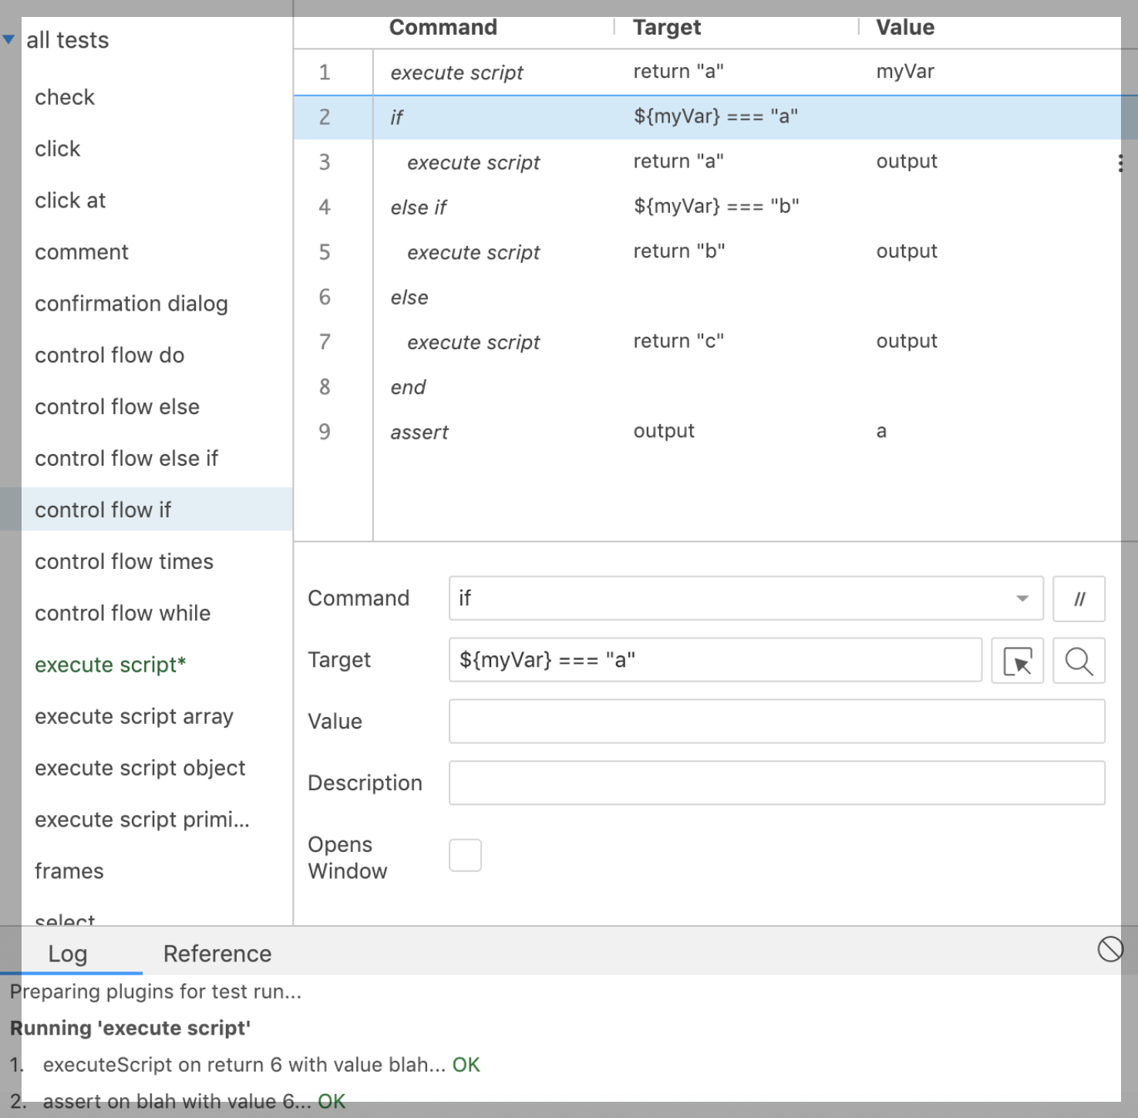Click the select-target-in-page cursor icon
The image size is (1138, 1118).
[1017, 661]
